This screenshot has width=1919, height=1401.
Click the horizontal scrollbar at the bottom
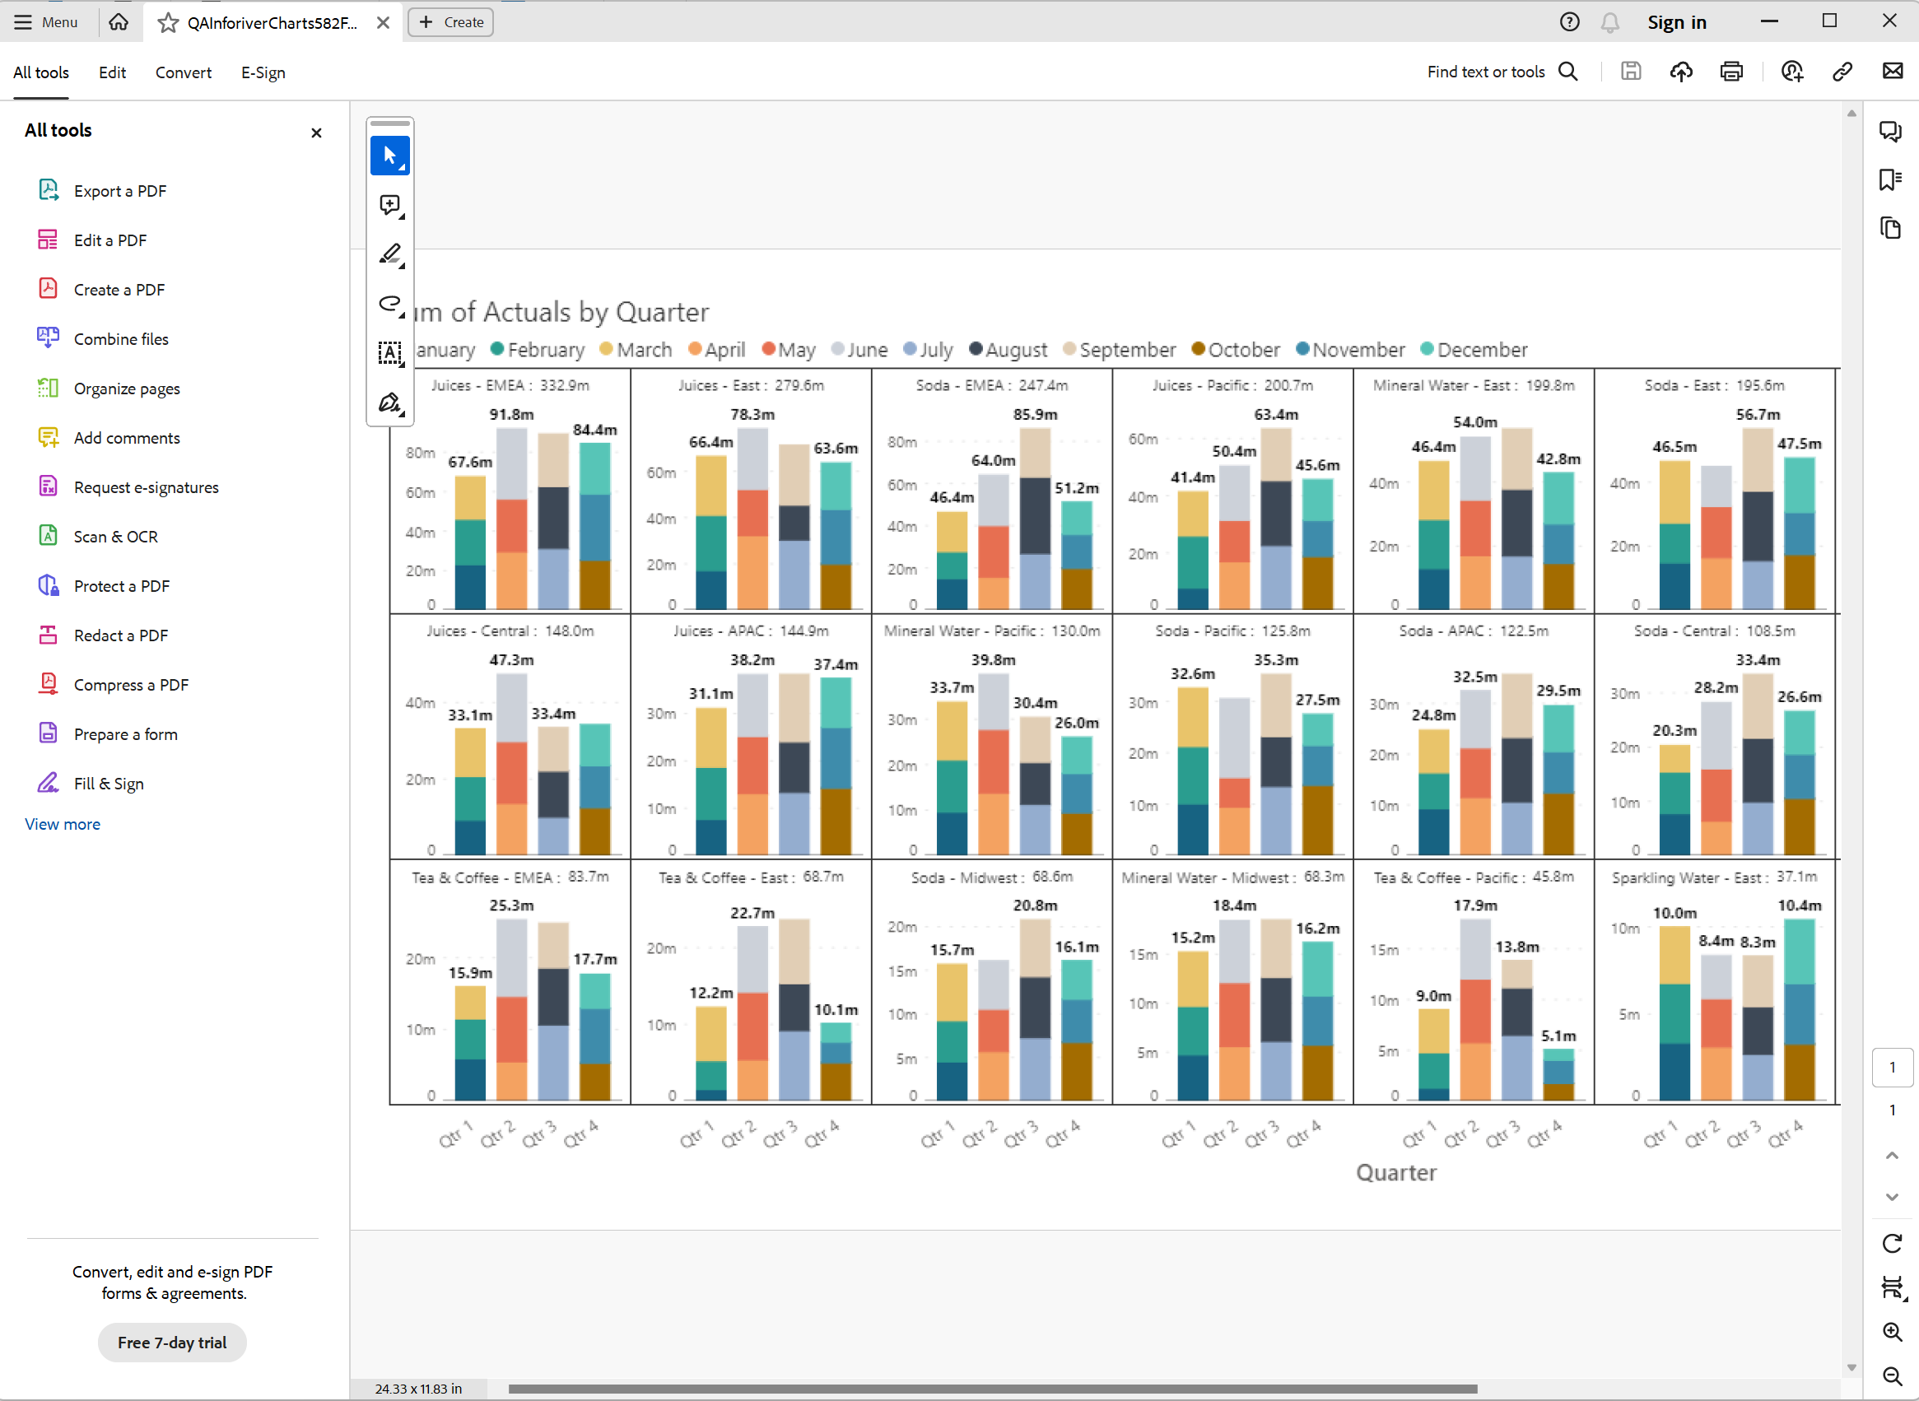(992, 1389)
